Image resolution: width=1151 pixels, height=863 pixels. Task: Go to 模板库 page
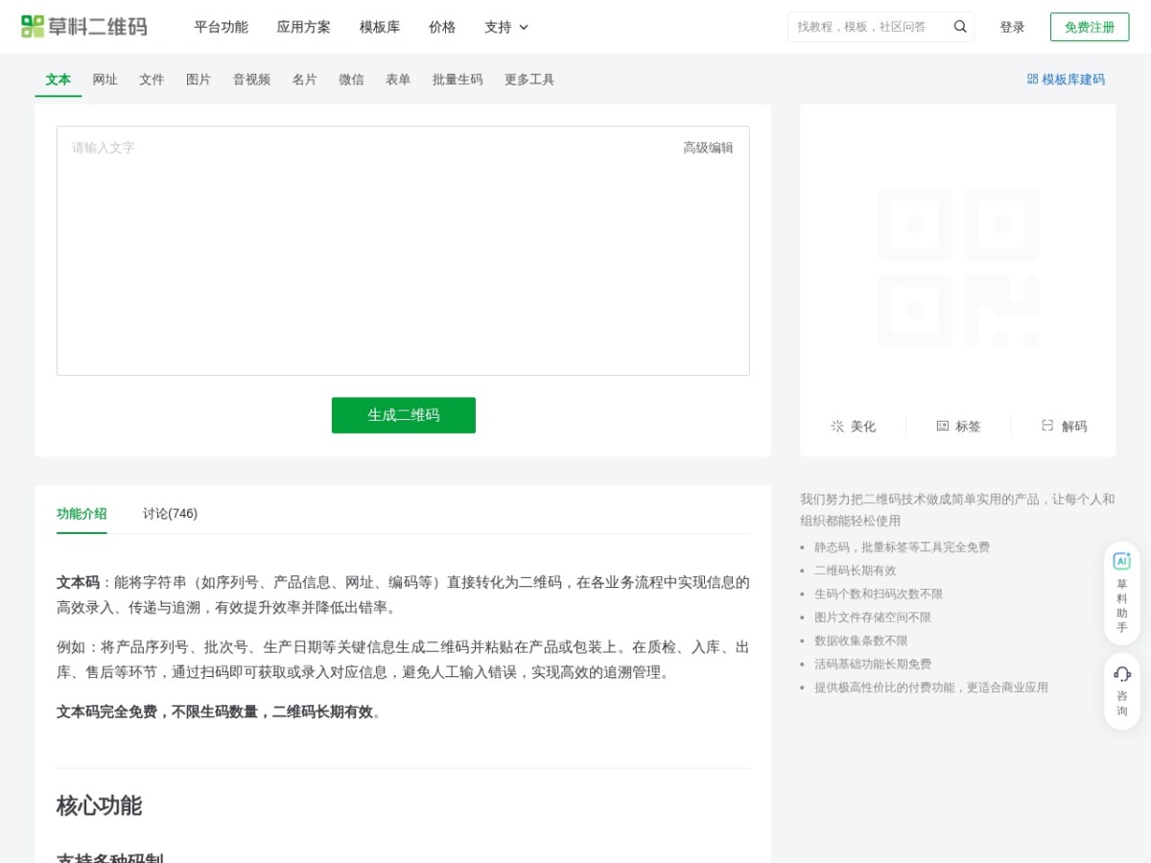(x=380, y=27)
